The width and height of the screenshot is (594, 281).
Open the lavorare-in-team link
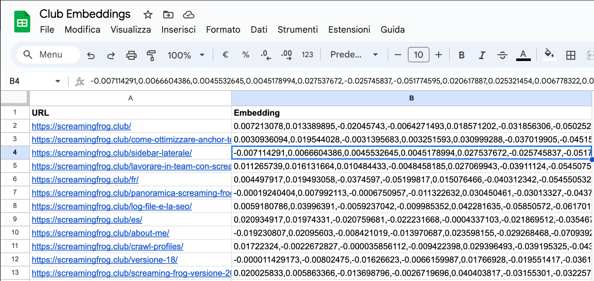click(131, 166)
